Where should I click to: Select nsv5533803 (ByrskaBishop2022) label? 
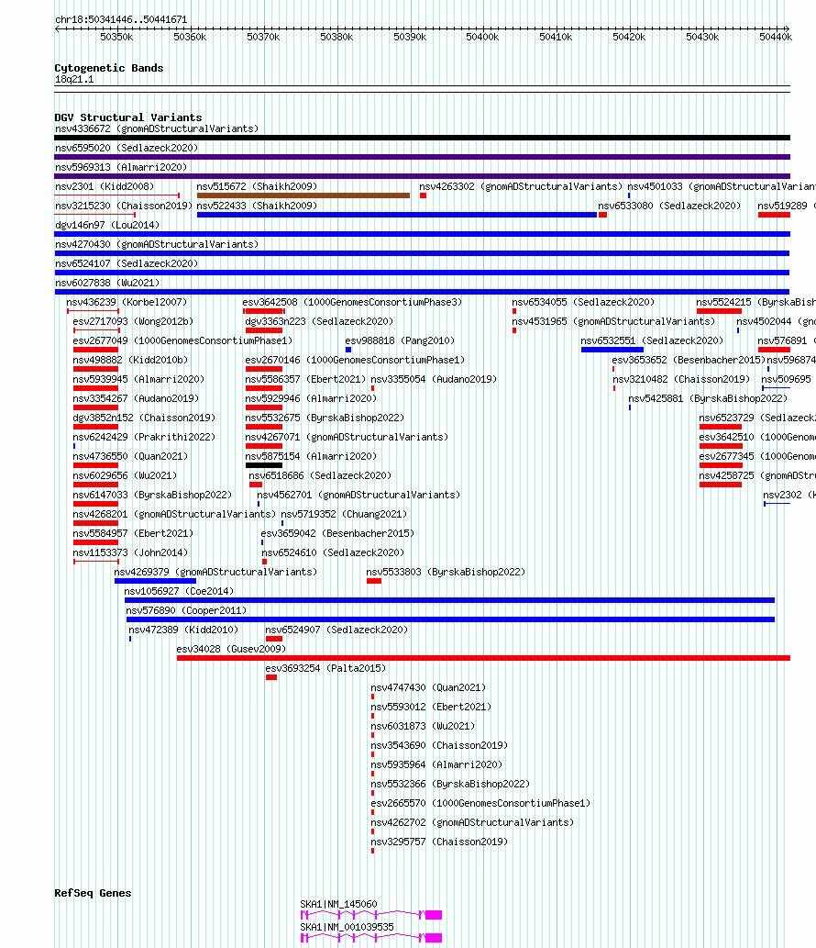[446, 573]
